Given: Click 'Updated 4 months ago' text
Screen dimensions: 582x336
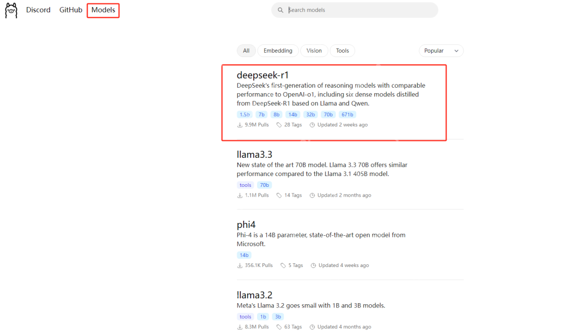Looking at the screenshot, I should click(344, 327).
